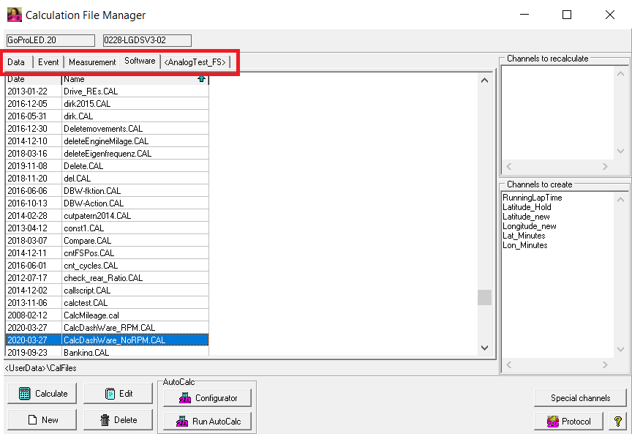Click the sort arrow in Name column header
The height and width of the screenshot is (434, 632).
tap(201, 79)
